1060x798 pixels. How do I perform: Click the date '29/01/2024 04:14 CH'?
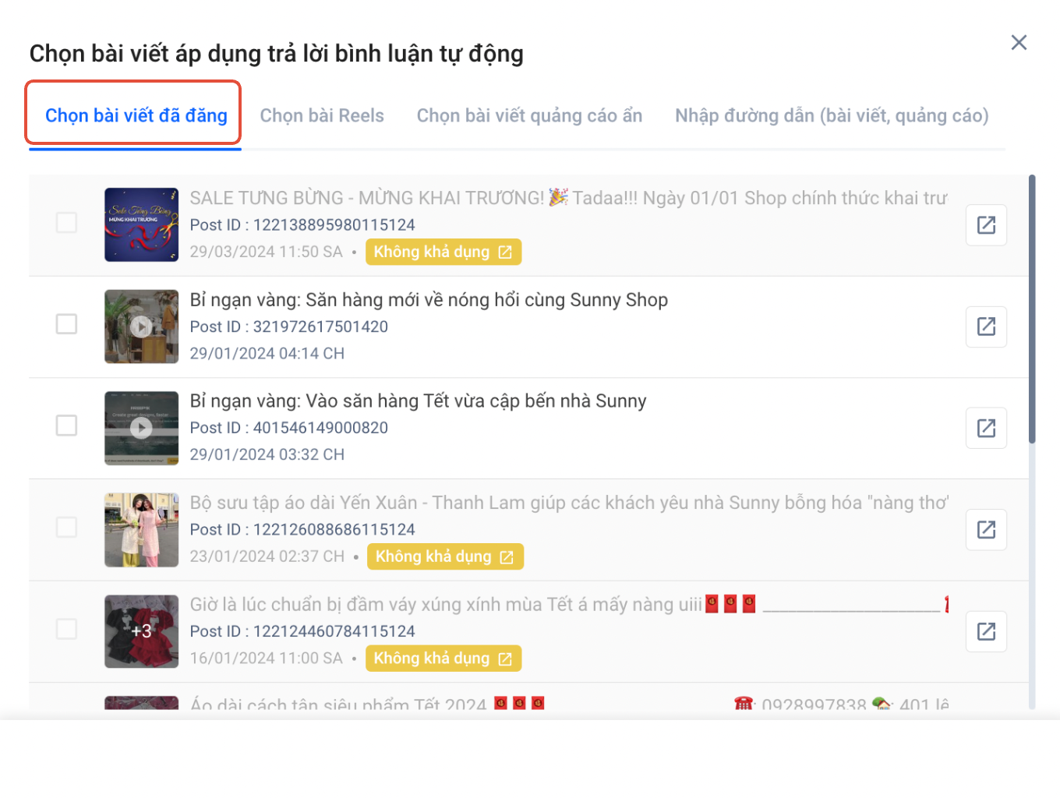267,354
